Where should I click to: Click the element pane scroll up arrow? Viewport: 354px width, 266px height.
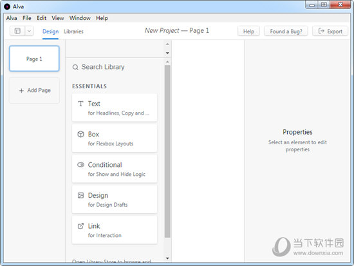[x=167, y=44]
